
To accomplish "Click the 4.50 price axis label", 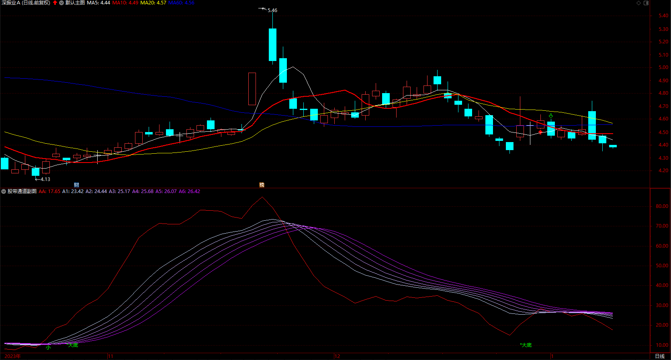I will point(663,132).
